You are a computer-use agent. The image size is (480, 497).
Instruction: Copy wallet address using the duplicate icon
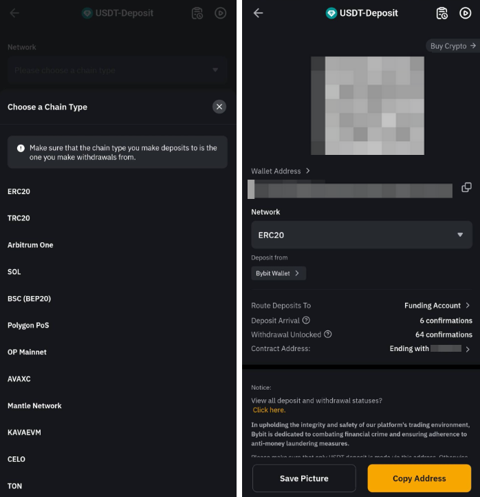(466, 187)
